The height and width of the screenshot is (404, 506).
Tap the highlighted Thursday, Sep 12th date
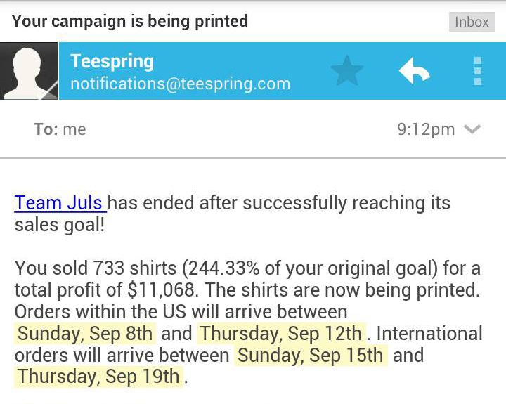280,333
